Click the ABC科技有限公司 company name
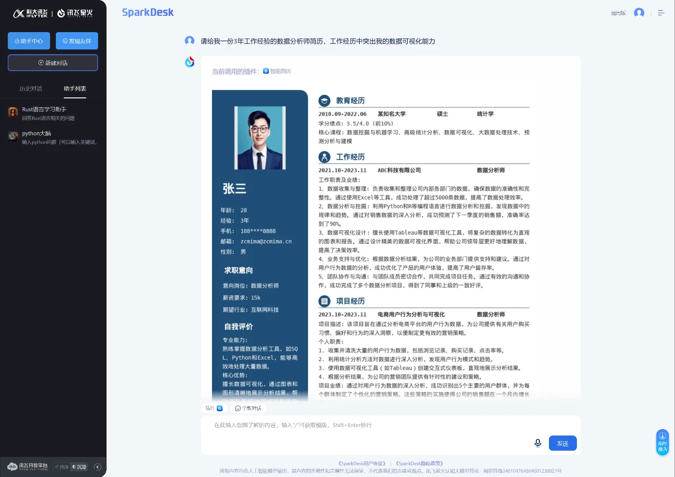 point(399,170)
